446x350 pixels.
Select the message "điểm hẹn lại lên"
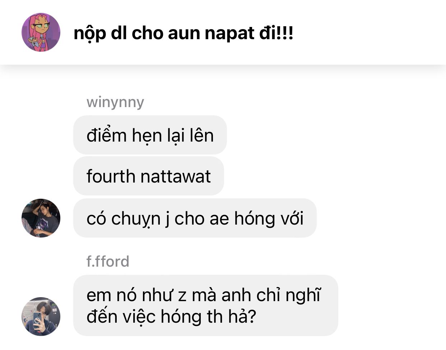pos(150,135)
